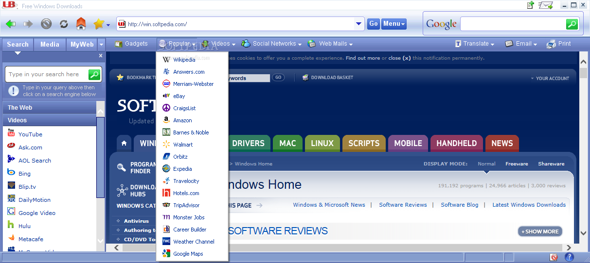Open Orbitz from Popular menu
This screenshot has height=263, width=590.
[192, 157]
